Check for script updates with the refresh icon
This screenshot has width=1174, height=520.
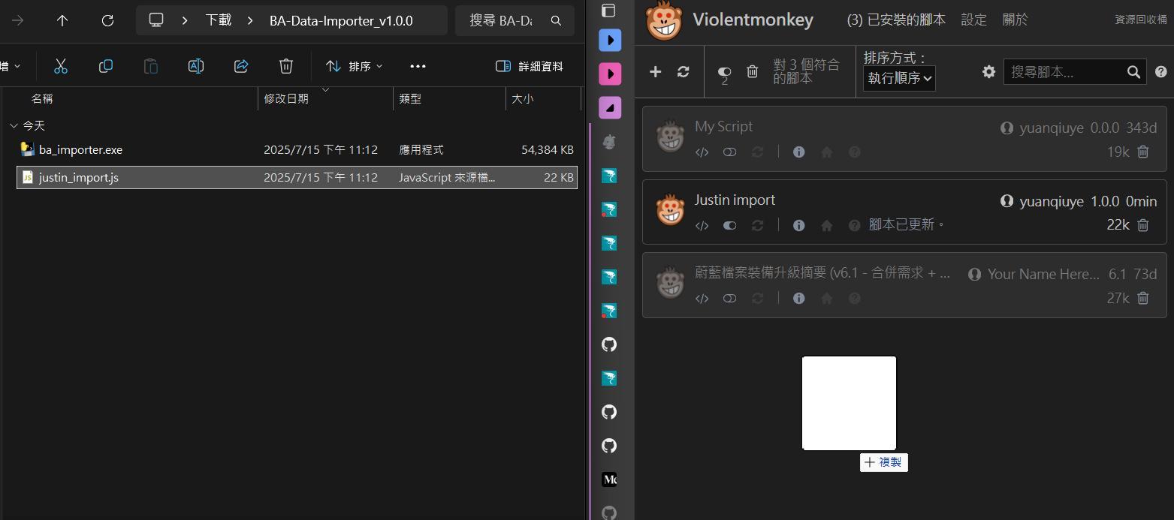683,71
